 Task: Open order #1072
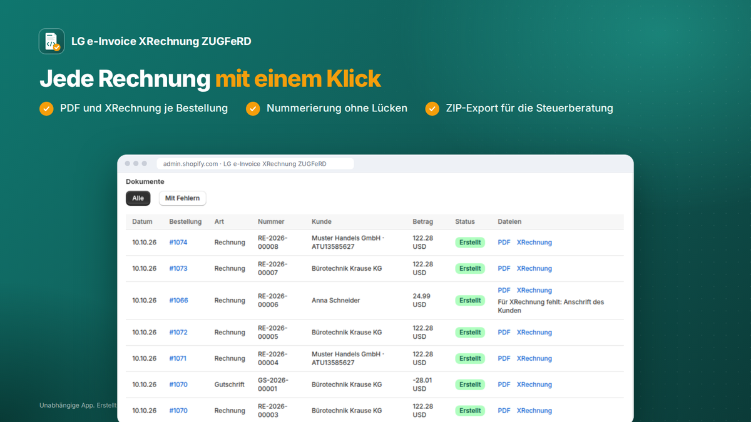tap(178, 333)
